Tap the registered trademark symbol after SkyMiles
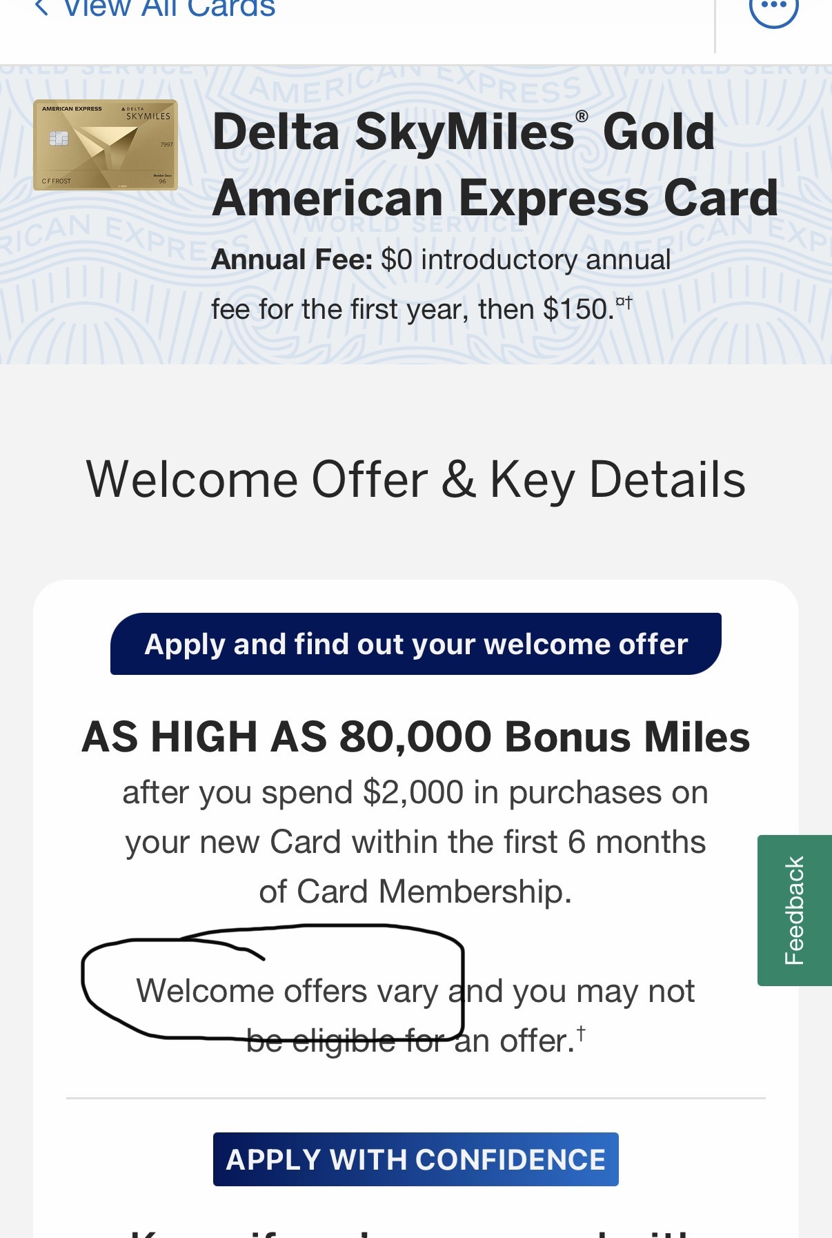 (x=582, y=116)
